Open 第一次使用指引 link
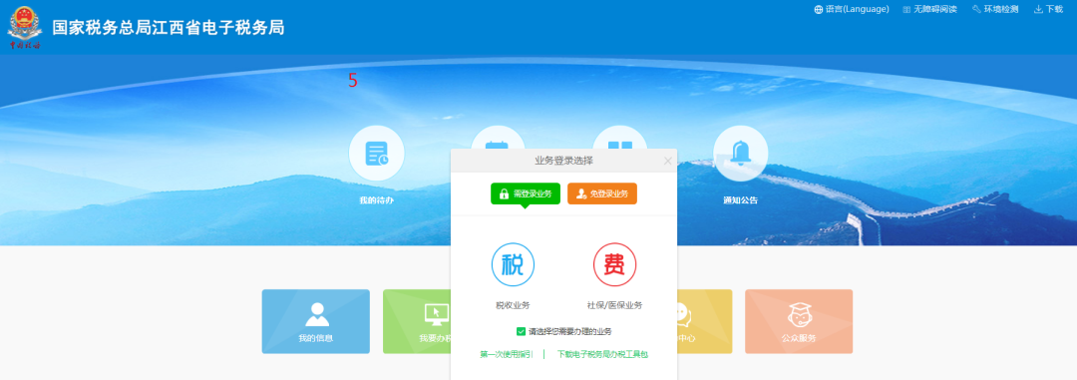This screenshot has height=380, width=1077. tap(507, 355)
